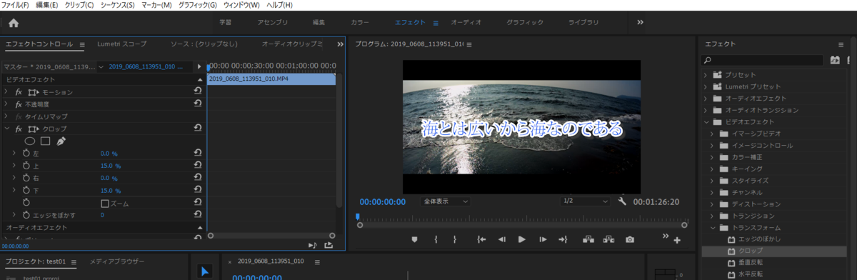The width and height of the screenshot is (857, 280).
Task: Click the Program monitor 00:00:00:00 timecode
Action: coord(382,201)
